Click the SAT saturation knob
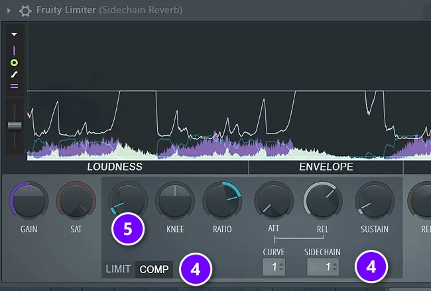The image size is (431, 291). click(76, 200)
